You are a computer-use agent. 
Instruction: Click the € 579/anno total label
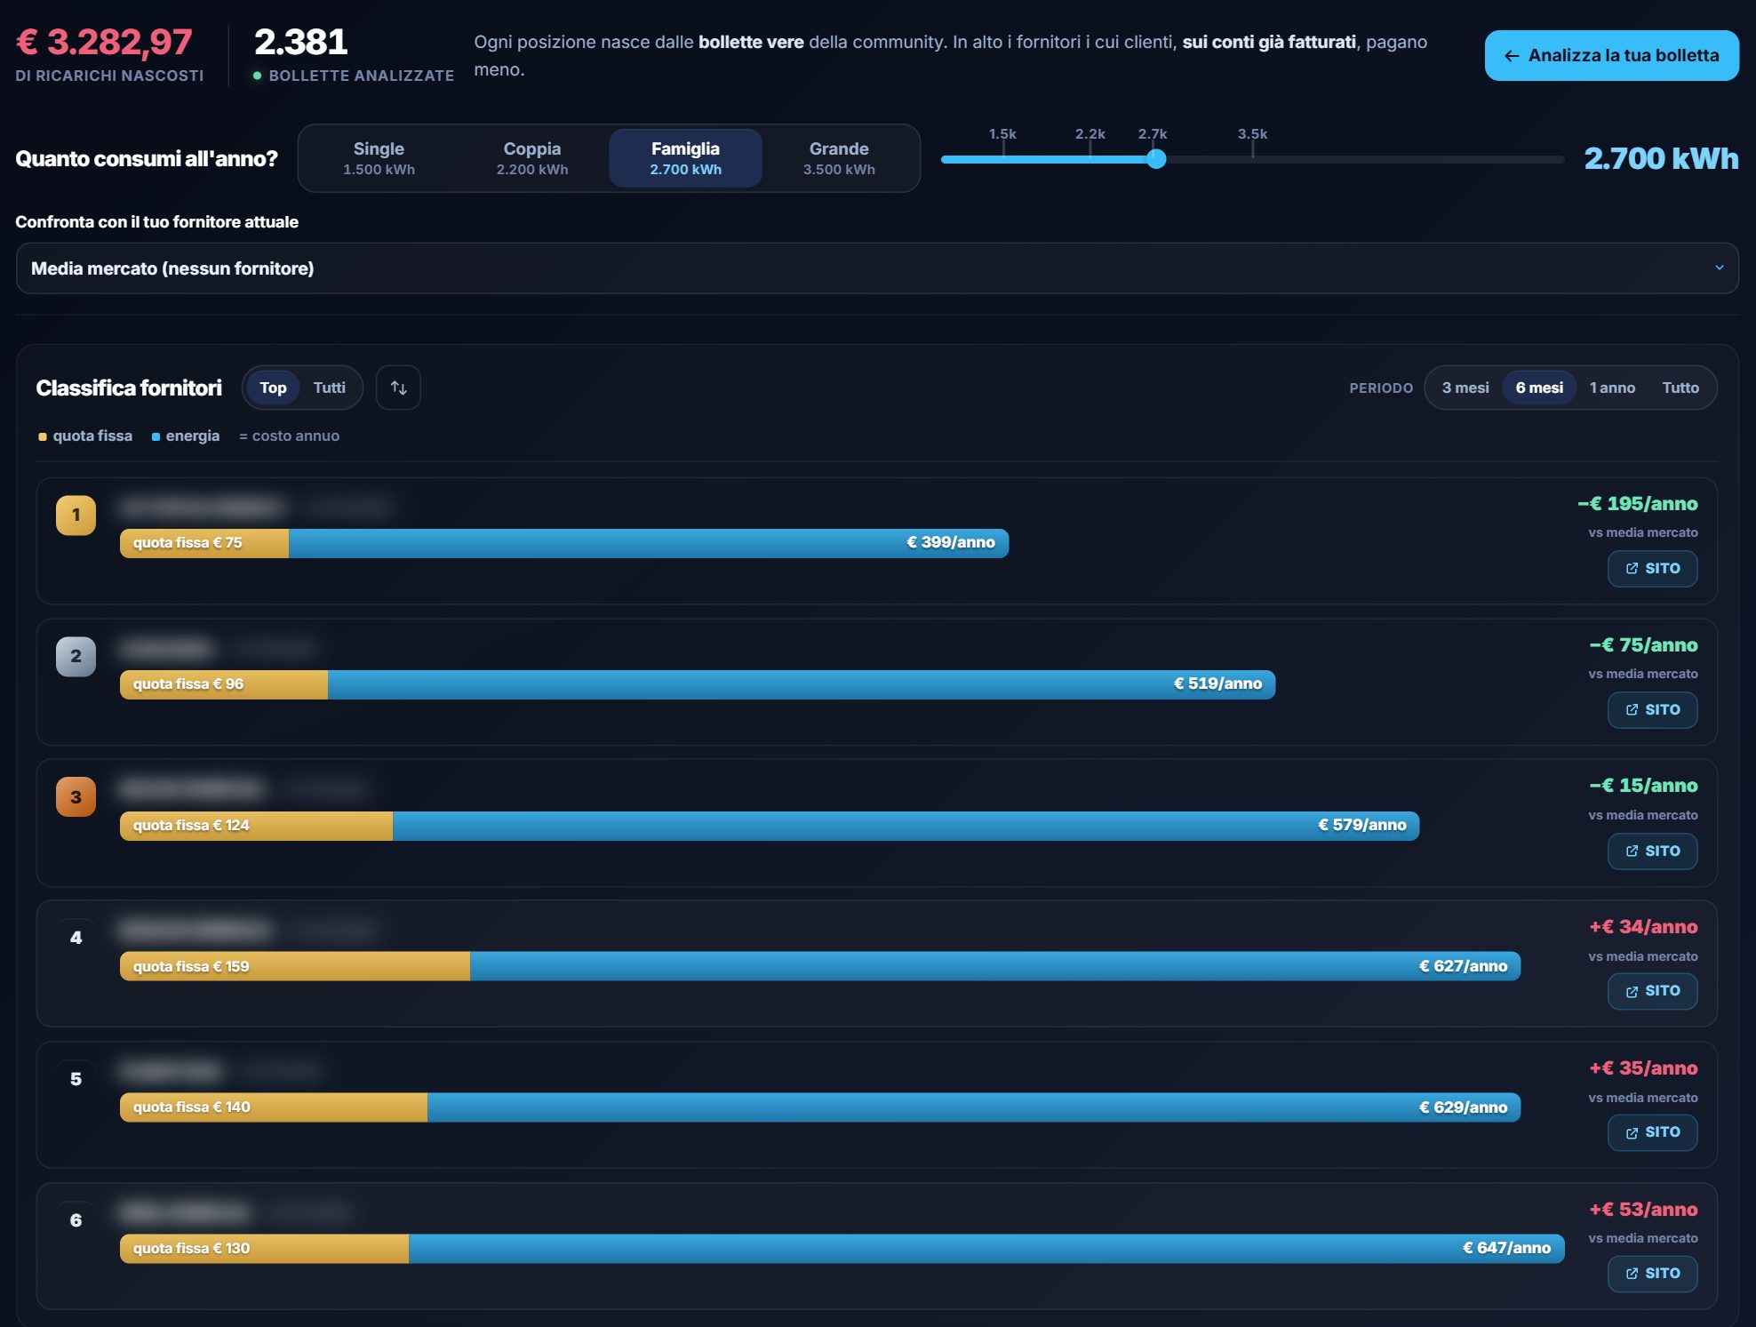1361,825
